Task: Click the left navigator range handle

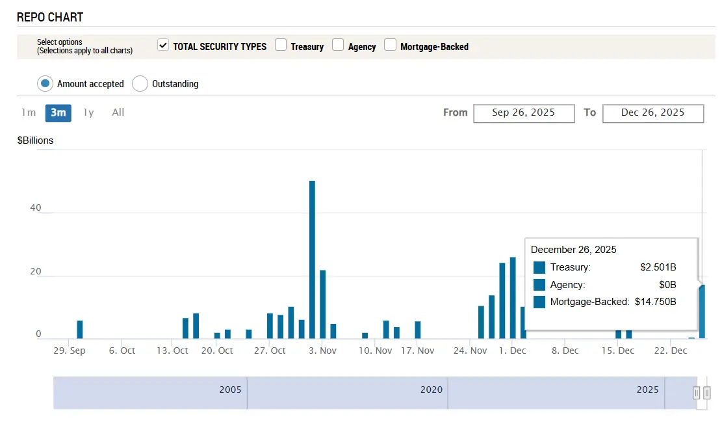Action: pyautogui.click(x=696, y=393)
